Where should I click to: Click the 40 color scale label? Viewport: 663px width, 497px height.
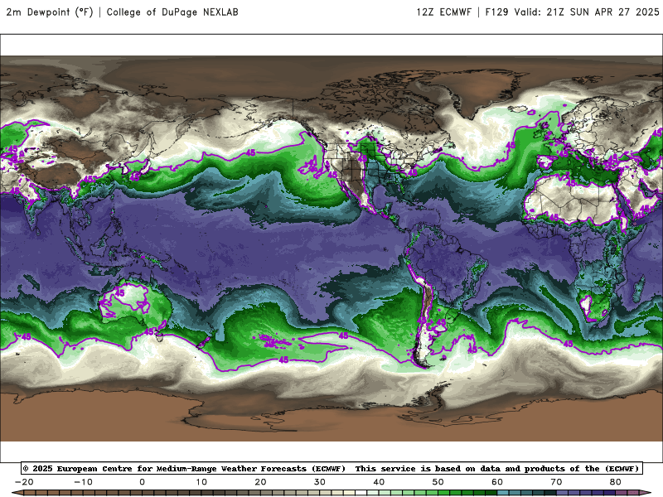(x=379, y=482)
